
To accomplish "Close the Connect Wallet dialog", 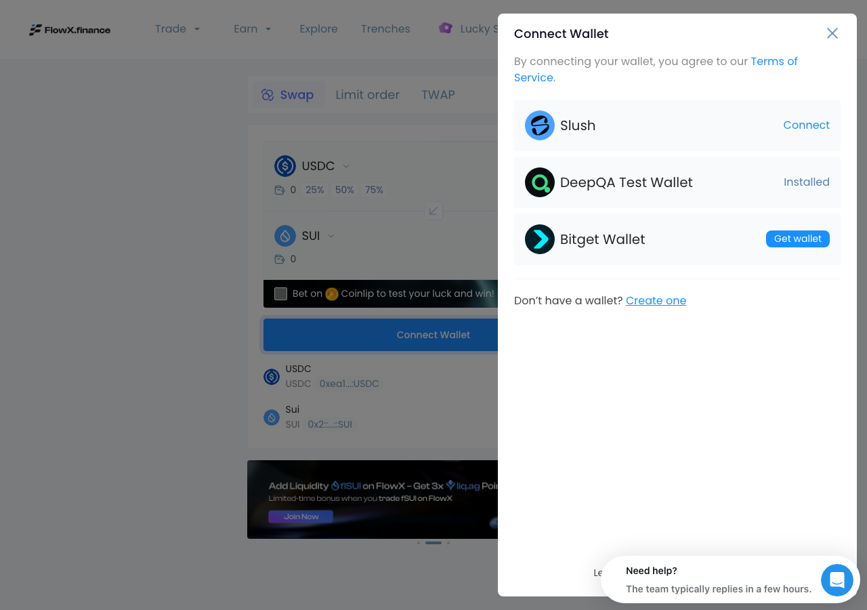I will click(832, 33).
